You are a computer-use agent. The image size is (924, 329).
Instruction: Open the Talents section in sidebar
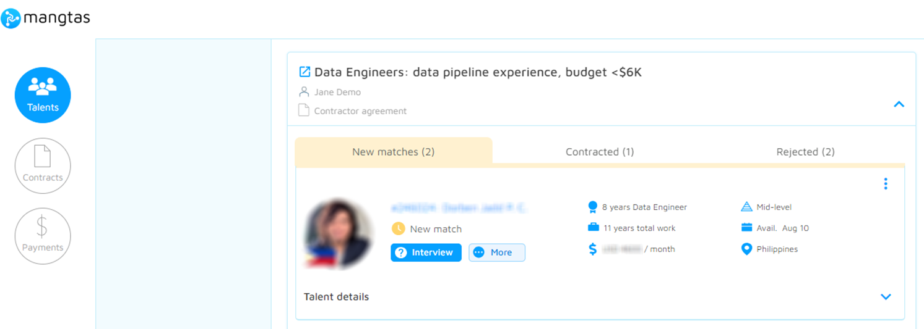click(x=43, y=95)
